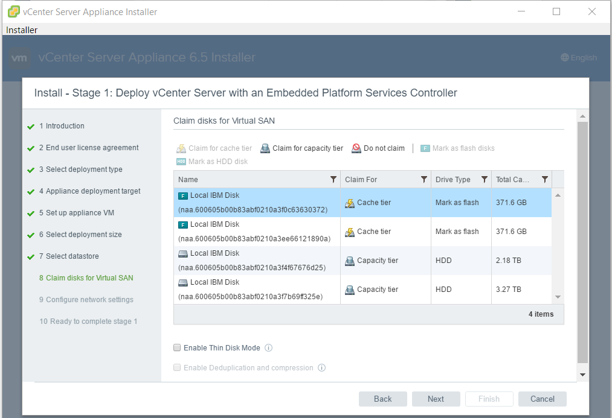The image size is (612, 418).
Task: Select step 10 Ready to complete stage 1
Action: coord(88,321)
